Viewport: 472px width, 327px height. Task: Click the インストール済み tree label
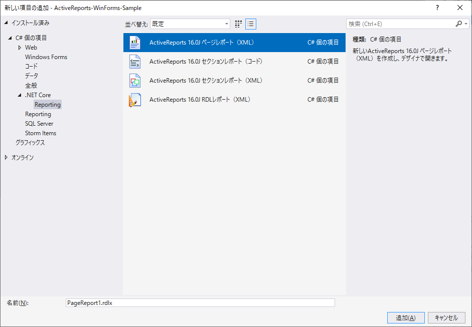31,23
